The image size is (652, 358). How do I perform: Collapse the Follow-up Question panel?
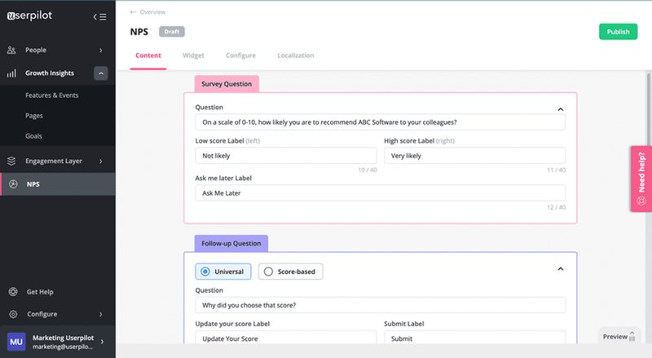coord(561,269)
